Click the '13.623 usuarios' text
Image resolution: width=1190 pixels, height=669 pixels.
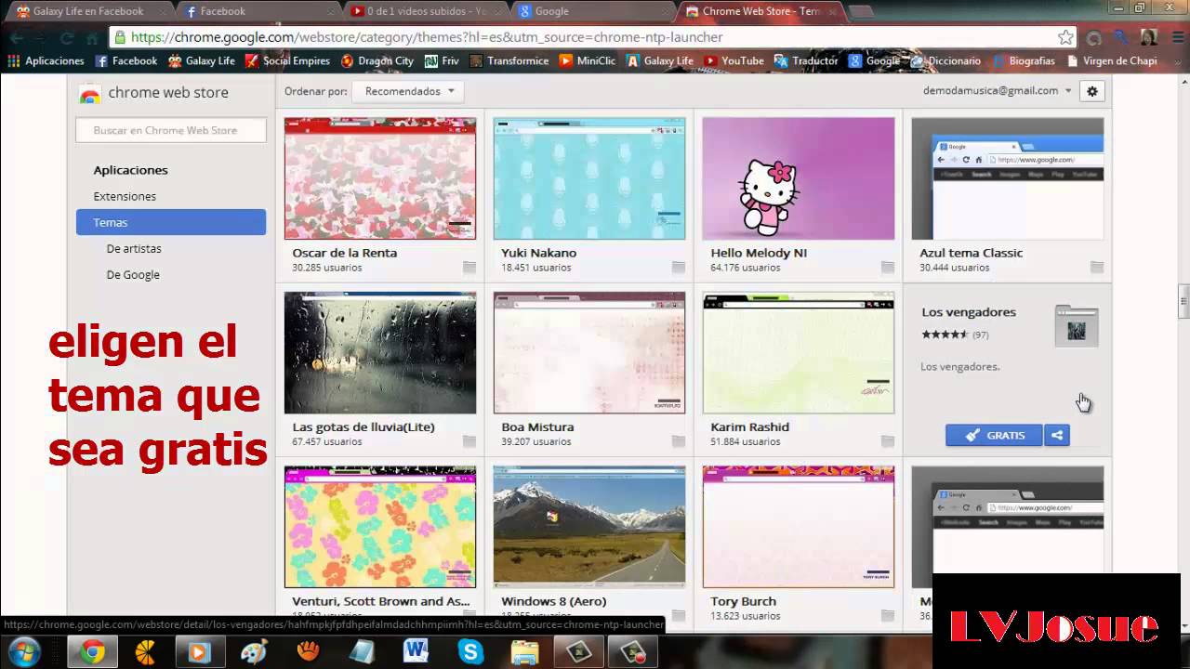pos(746,616)
